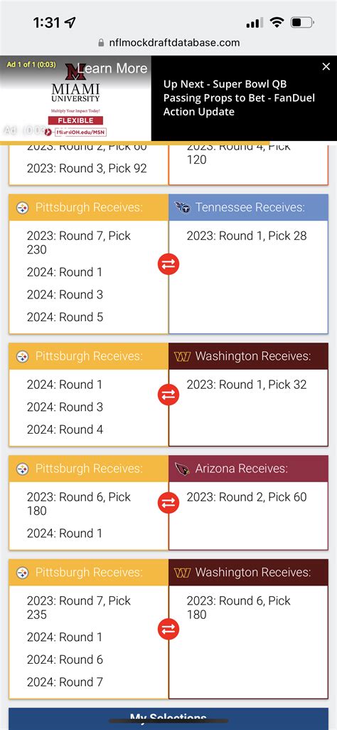The image size is (337, 730).
Task: Tap the swap icon on the Pick 180 Washington trade
Action: [168, 629]
